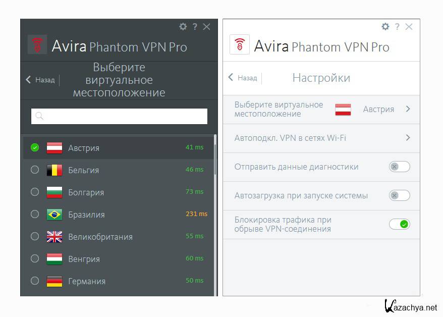Click the red Avira logo in white window

[x=240, y=45]
